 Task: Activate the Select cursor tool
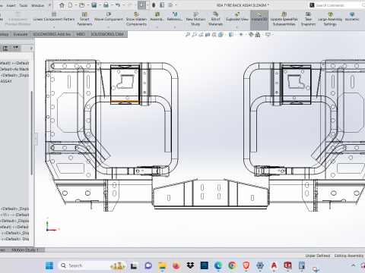point(141,5)
